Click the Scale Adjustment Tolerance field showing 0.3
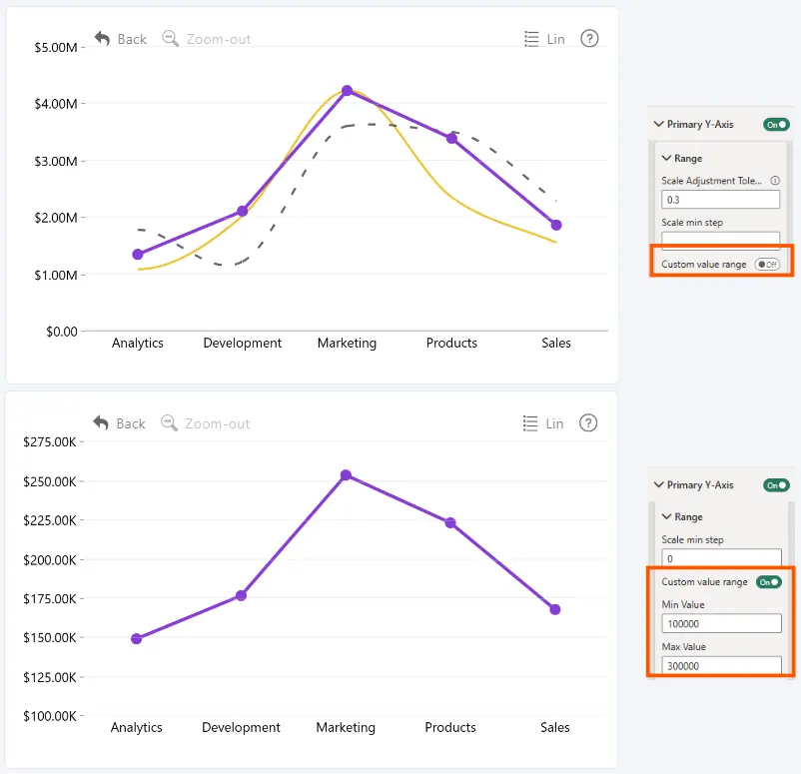 pyautogui.click(x=720, y=200)
